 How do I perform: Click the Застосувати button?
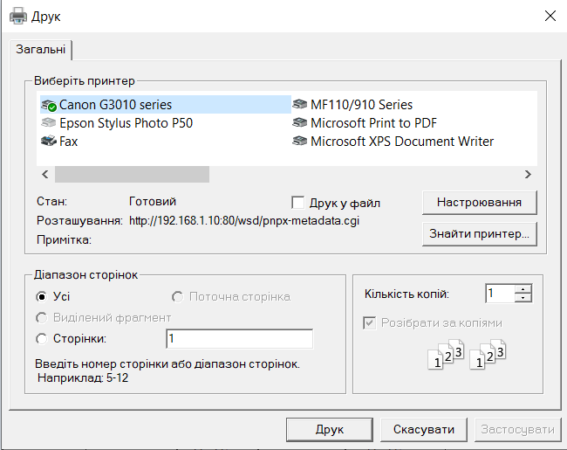point(518,429)
